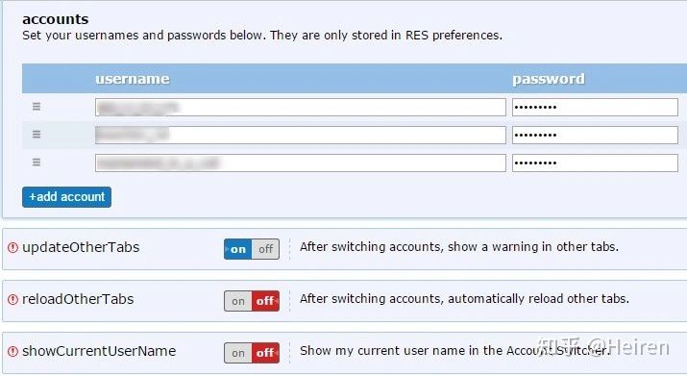
Task: Click the info icon beside showCurrentUserName
Action: pyautogui.click(x=12, y=351)
